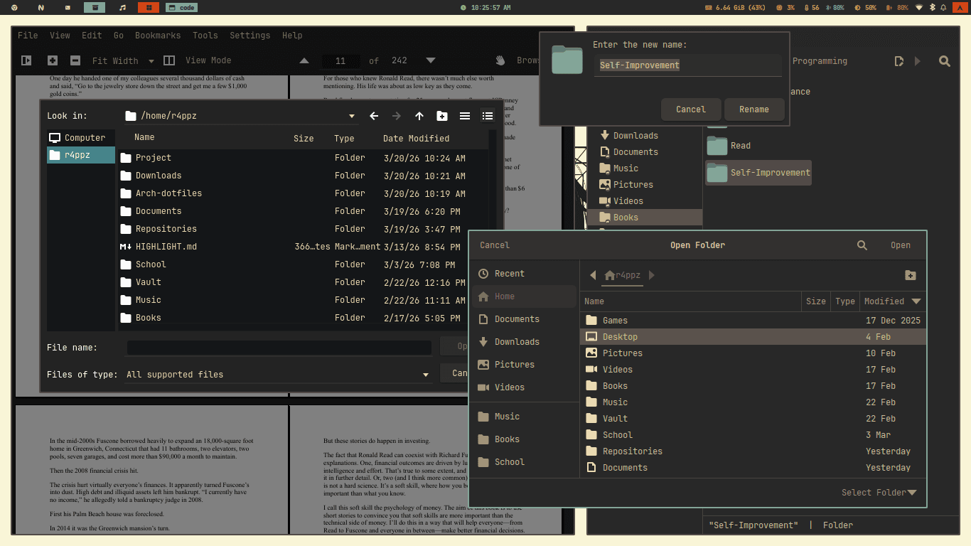The height and width of the screenshot is (546, 971).
Task: Switch to detail view in the Look in dialog
Action: (488, 116)
